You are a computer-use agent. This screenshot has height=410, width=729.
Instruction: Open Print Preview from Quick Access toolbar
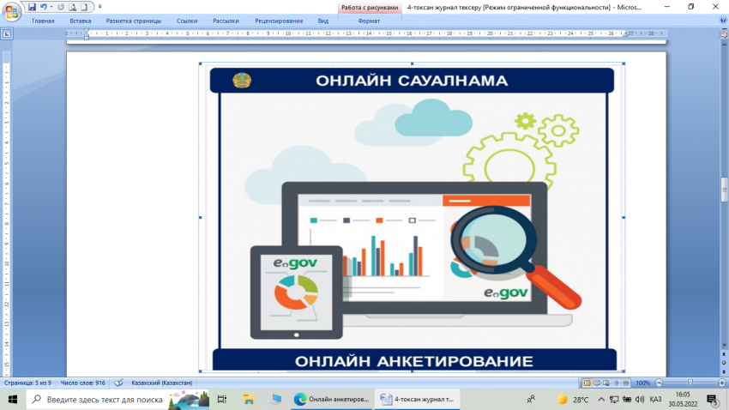pos(72,7)
